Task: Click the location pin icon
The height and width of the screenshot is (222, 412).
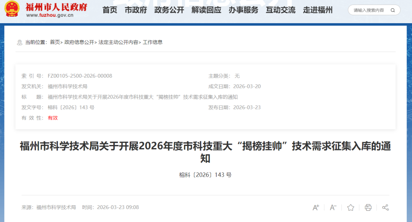Action: pyautogui.click(x=19, y=43)
